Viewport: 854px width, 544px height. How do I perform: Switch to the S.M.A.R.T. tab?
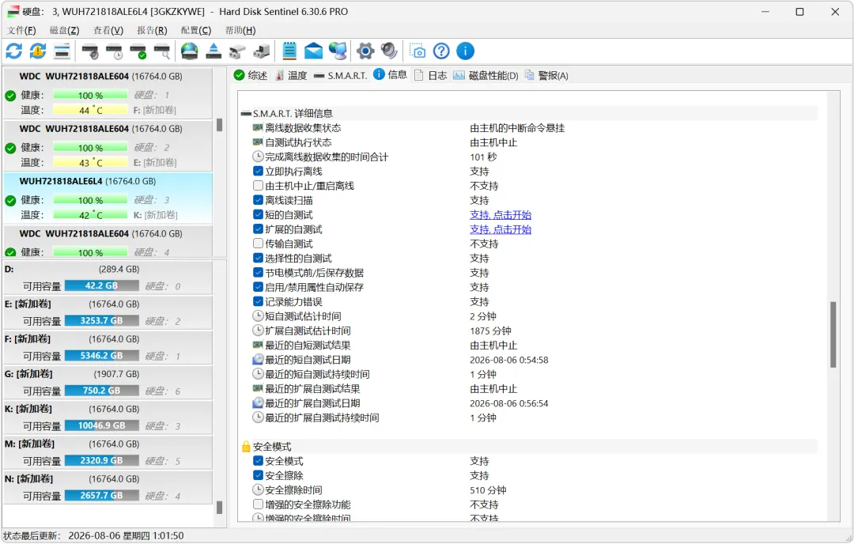tap(340, 75)
